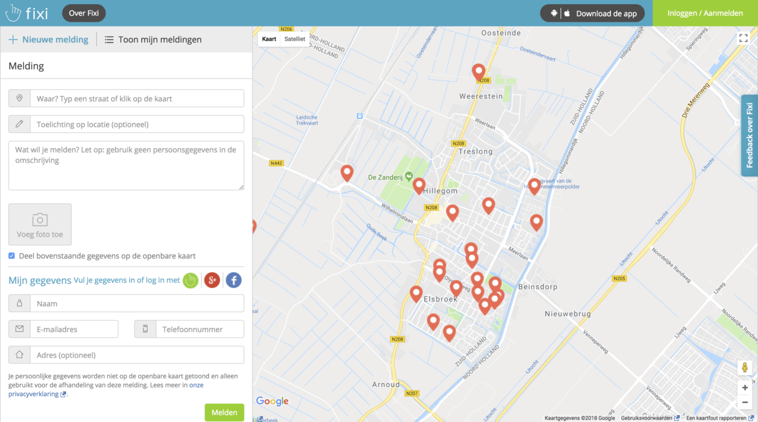758x422 pixels.
Task: Log in with the Google+ icon
Action: point(212,280)
